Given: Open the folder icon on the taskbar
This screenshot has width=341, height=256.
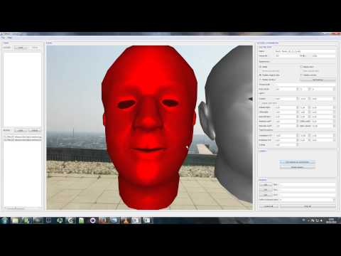Looking at the screenshot, I should (x=16, y=220).
